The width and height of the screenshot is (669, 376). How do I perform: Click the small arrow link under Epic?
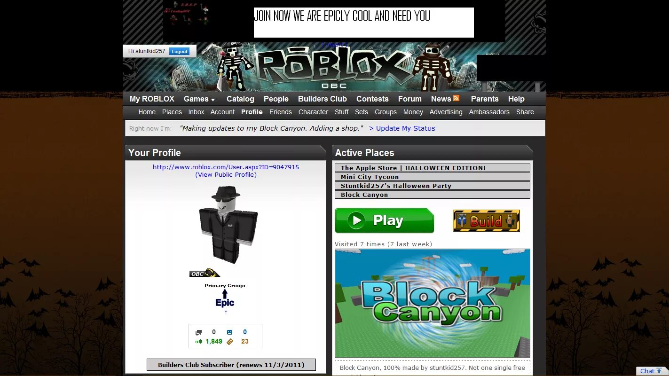tap(226, 312)
